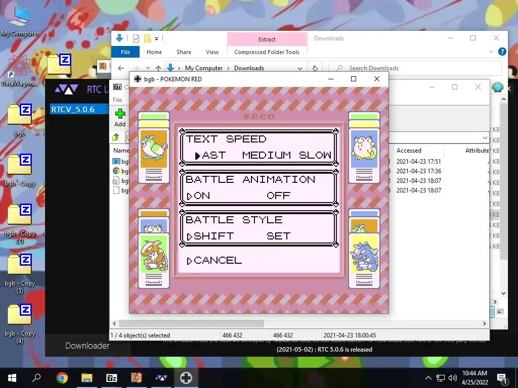Image resolution: width=518 pixels, height=388 pixels.
Task: Click Explorer up-directory arrow
Action: click(x=158, y=68)
